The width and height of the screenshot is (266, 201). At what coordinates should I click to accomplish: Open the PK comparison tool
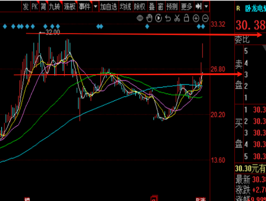click(x=35, y=7)
